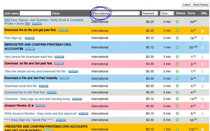
Task: Clear the job name filter
Action: pos(56,13)
